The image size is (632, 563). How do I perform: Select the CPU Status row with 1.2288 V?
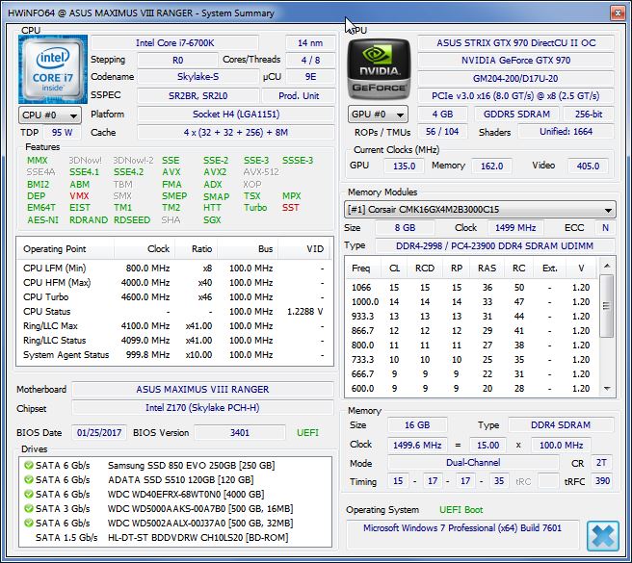pos(174,312)
